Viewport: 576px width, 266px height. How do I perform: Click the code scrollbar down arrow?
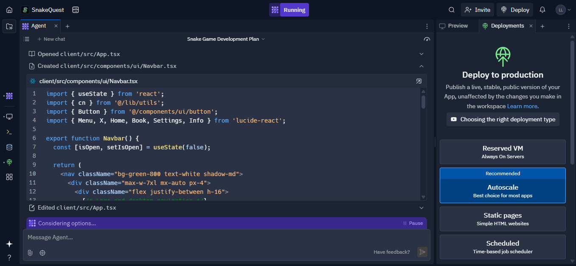click(x=423, y=197)
